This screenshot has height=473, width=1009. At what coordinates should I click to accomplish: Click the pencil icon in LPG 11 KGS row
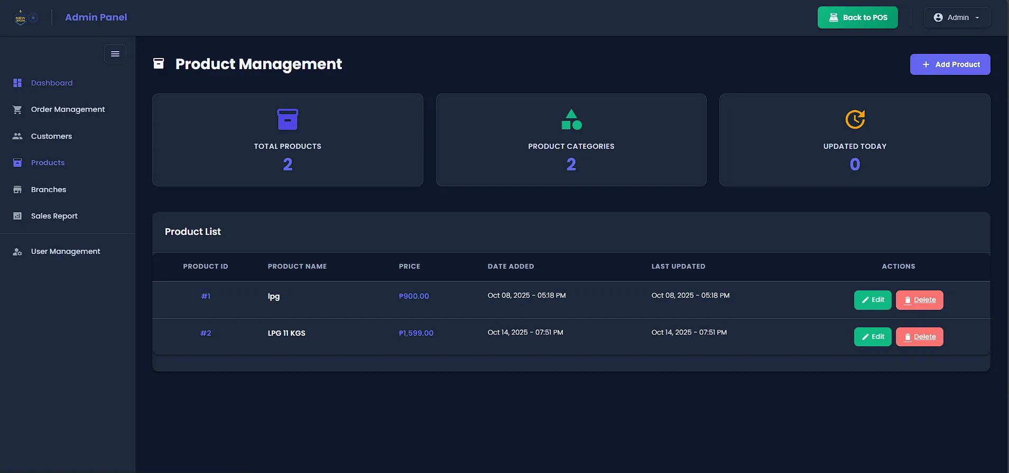865,337
